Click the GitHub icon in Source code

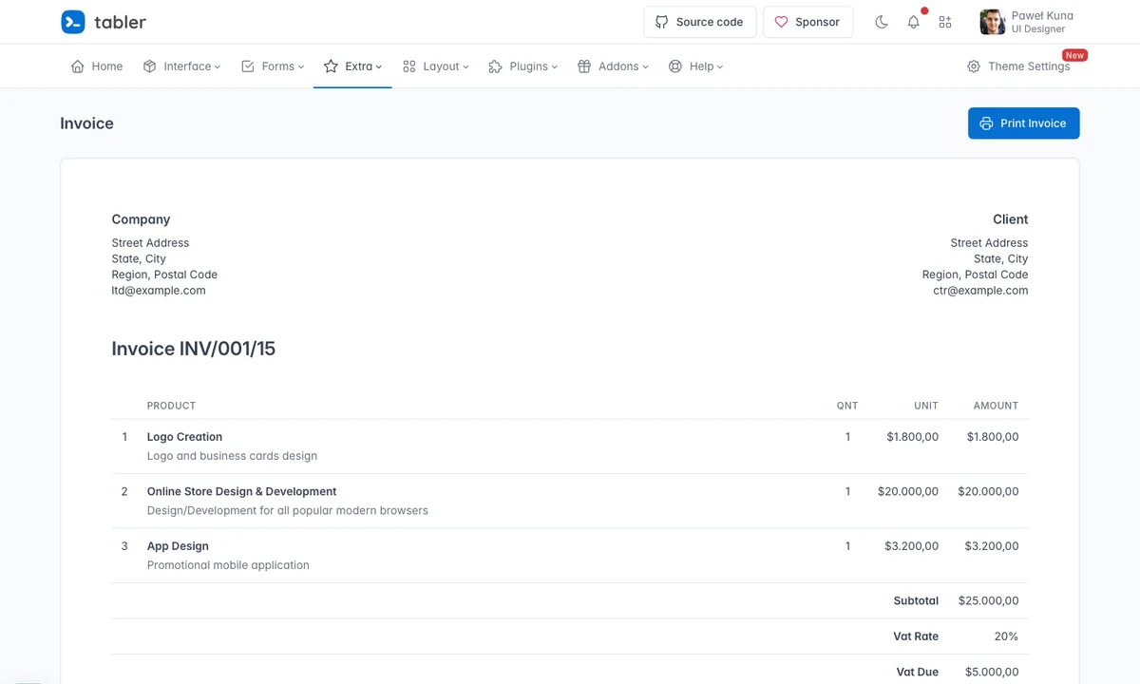point(662,22)
